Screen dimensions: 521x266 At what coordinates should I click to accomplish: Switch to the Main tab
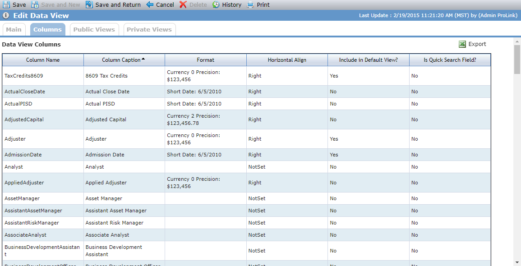(x=14, y=30)
